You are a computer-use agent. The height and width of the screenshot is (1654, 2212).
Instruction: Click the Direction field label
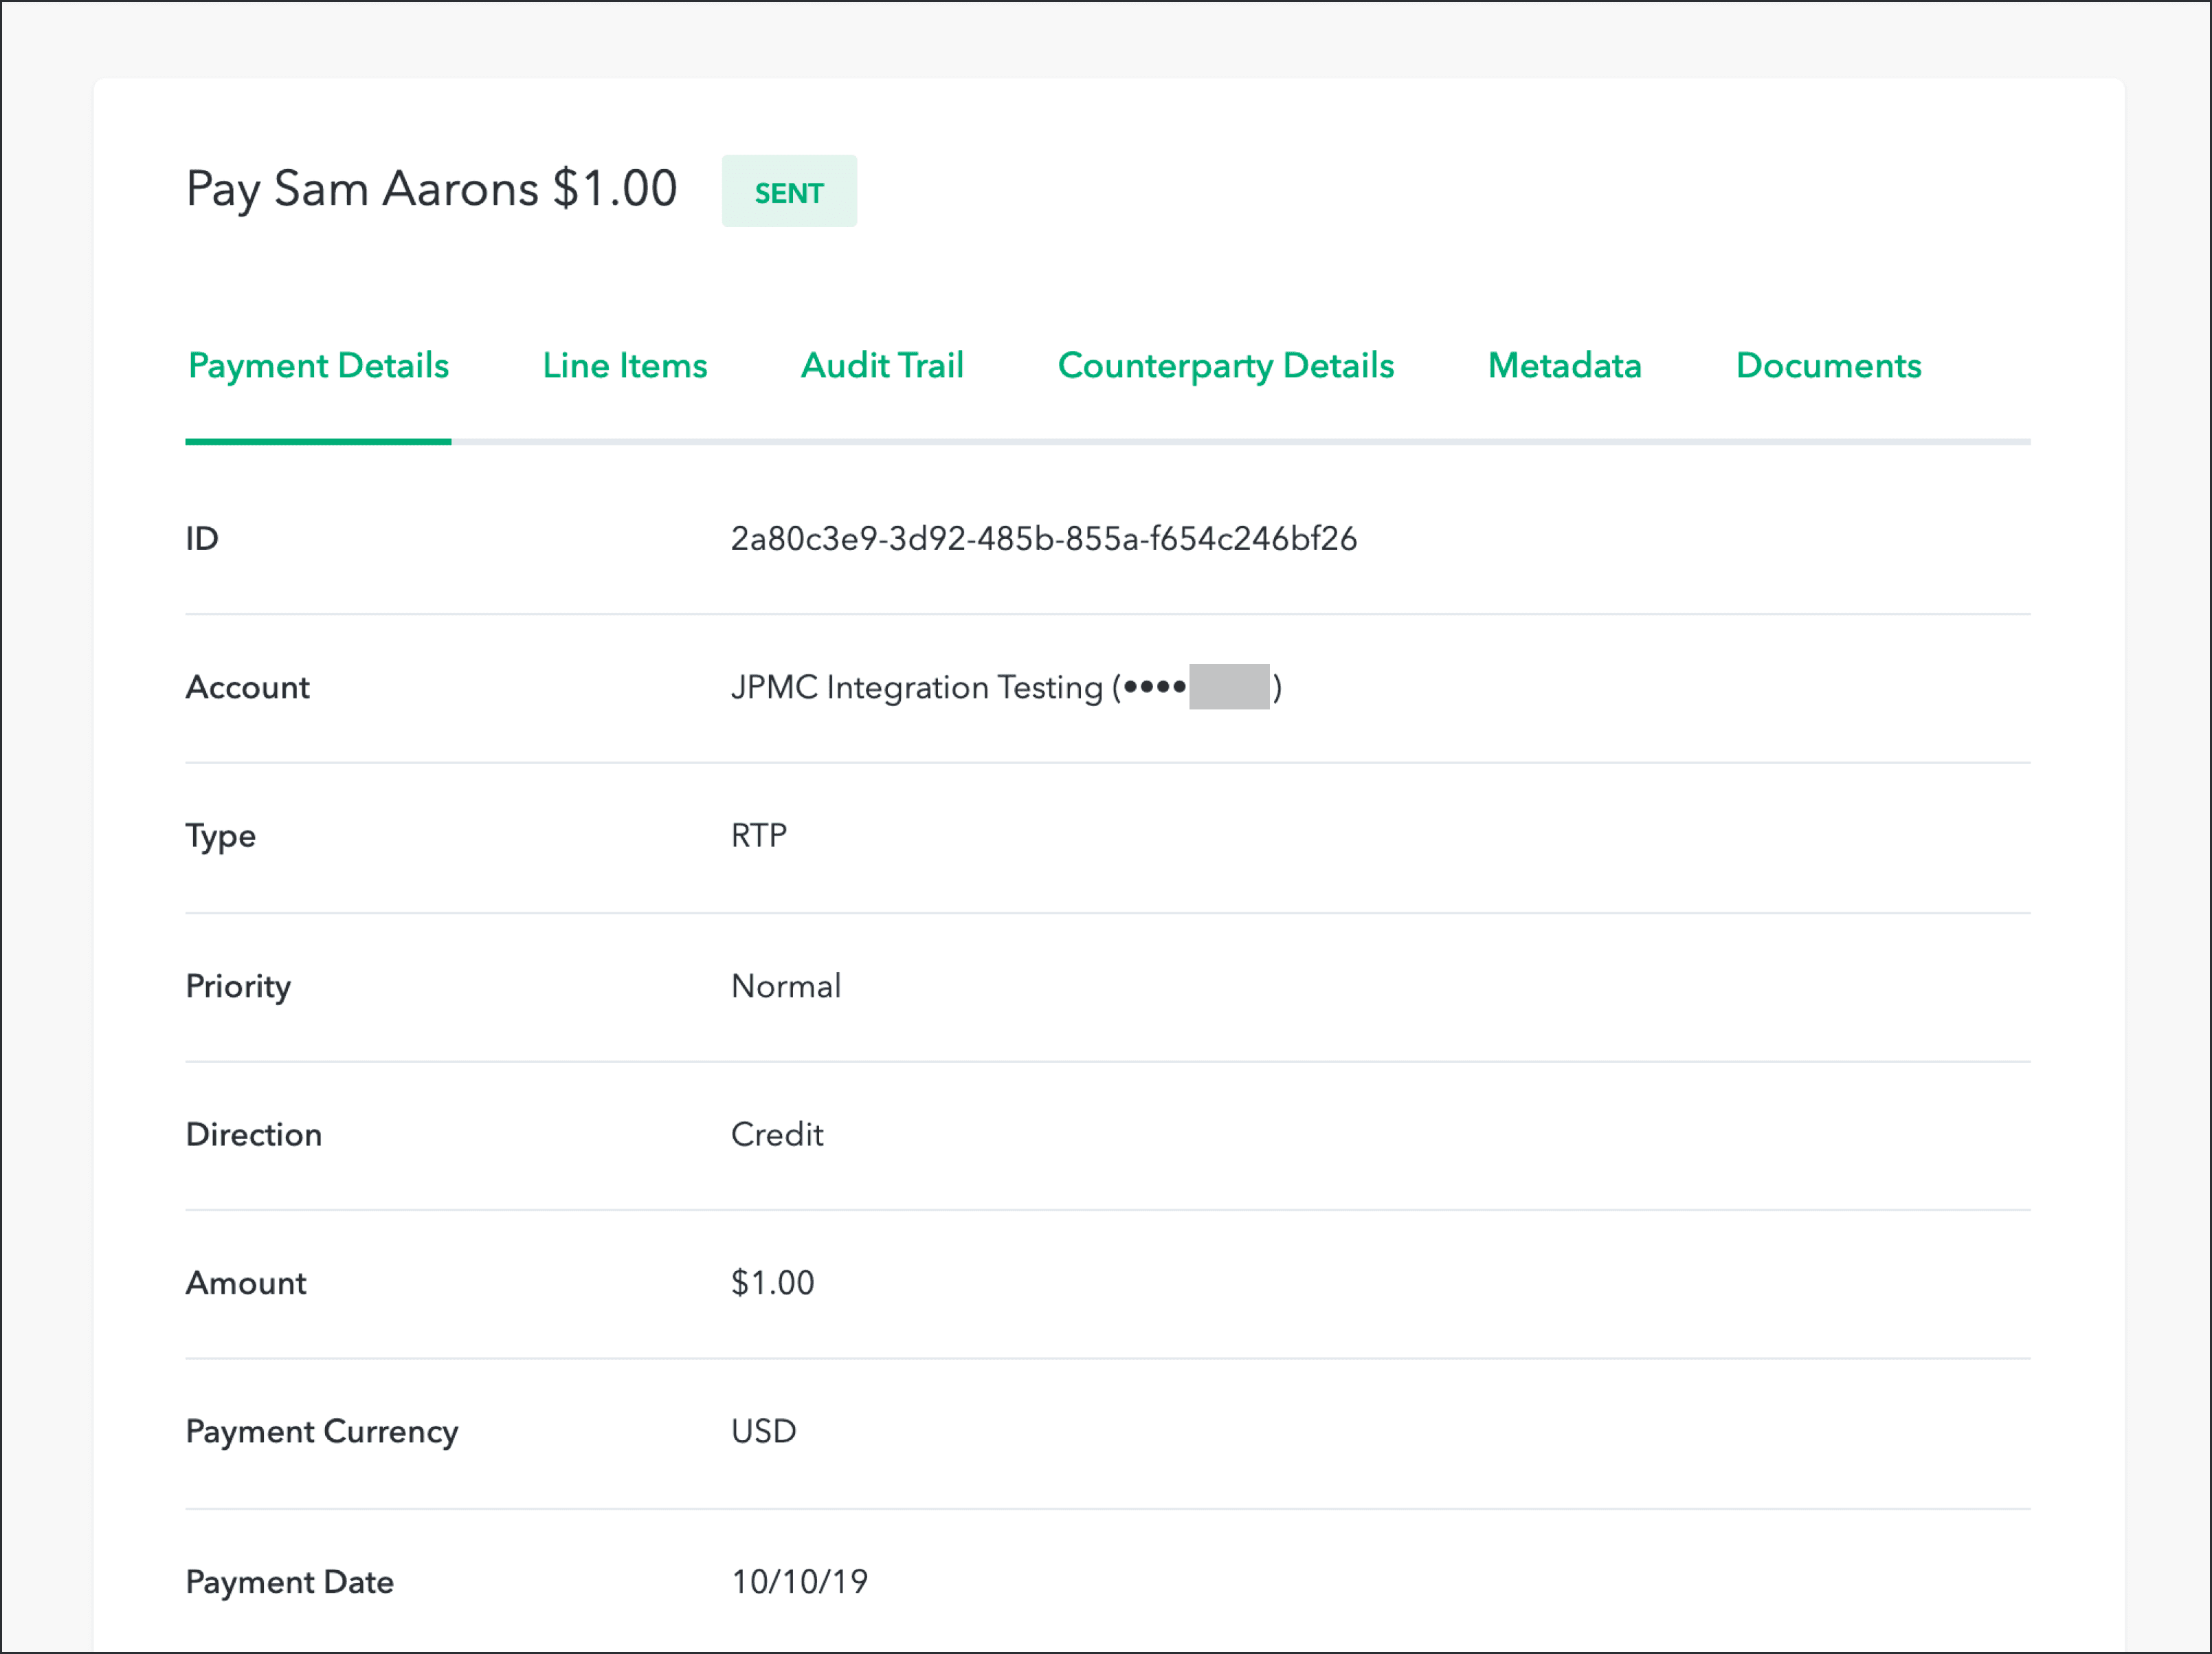254,1135
